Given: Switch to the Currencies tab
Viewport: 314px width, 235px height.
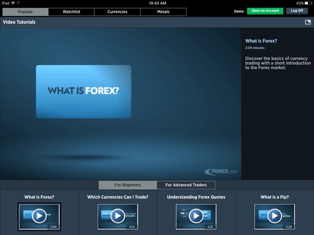Looking at the screenshot, I should (117, 12).
